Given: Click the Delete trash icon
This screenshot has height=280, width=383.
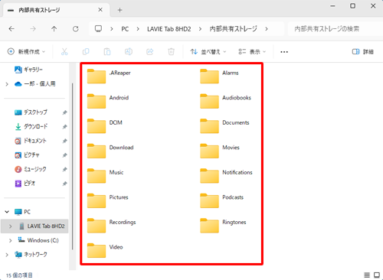Looking at the screenshot, I should pos(171,52).
